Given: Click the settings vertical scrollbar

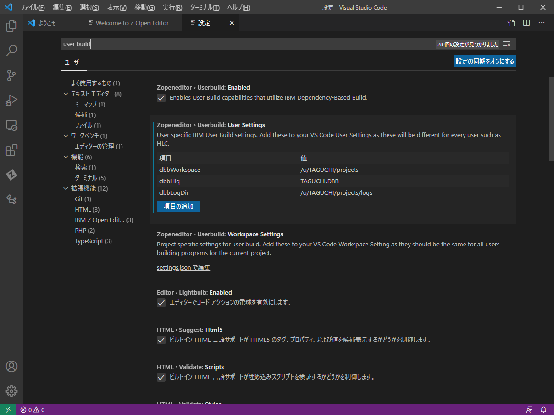Looking at the screenshot, I should (551, 119).
